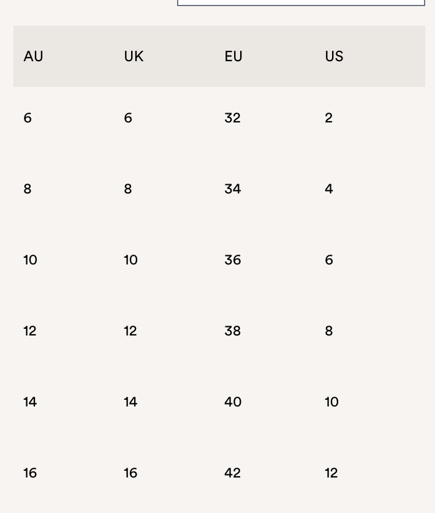The height and width of the screenshot is (513, 435).
Task: Click the US column header
Action: 334,56
